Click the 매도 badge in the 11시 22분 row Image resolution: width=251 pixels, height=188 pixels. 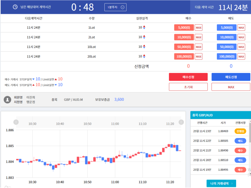click(240, 141)
